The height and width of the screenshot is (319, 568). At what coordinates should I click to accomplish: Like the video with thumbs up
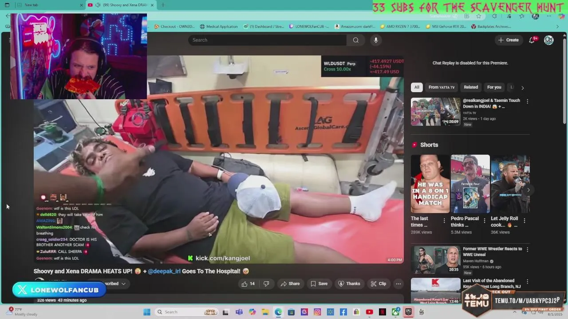click(248, 284)
